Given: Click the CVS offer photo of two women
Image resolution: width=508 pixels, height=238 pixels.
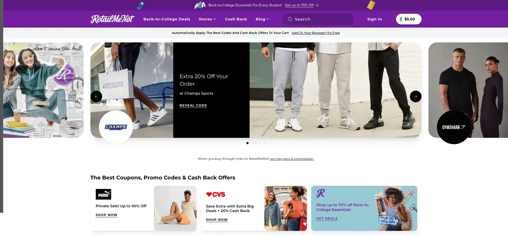Looking at the screenshot, I should coord(286,208).
